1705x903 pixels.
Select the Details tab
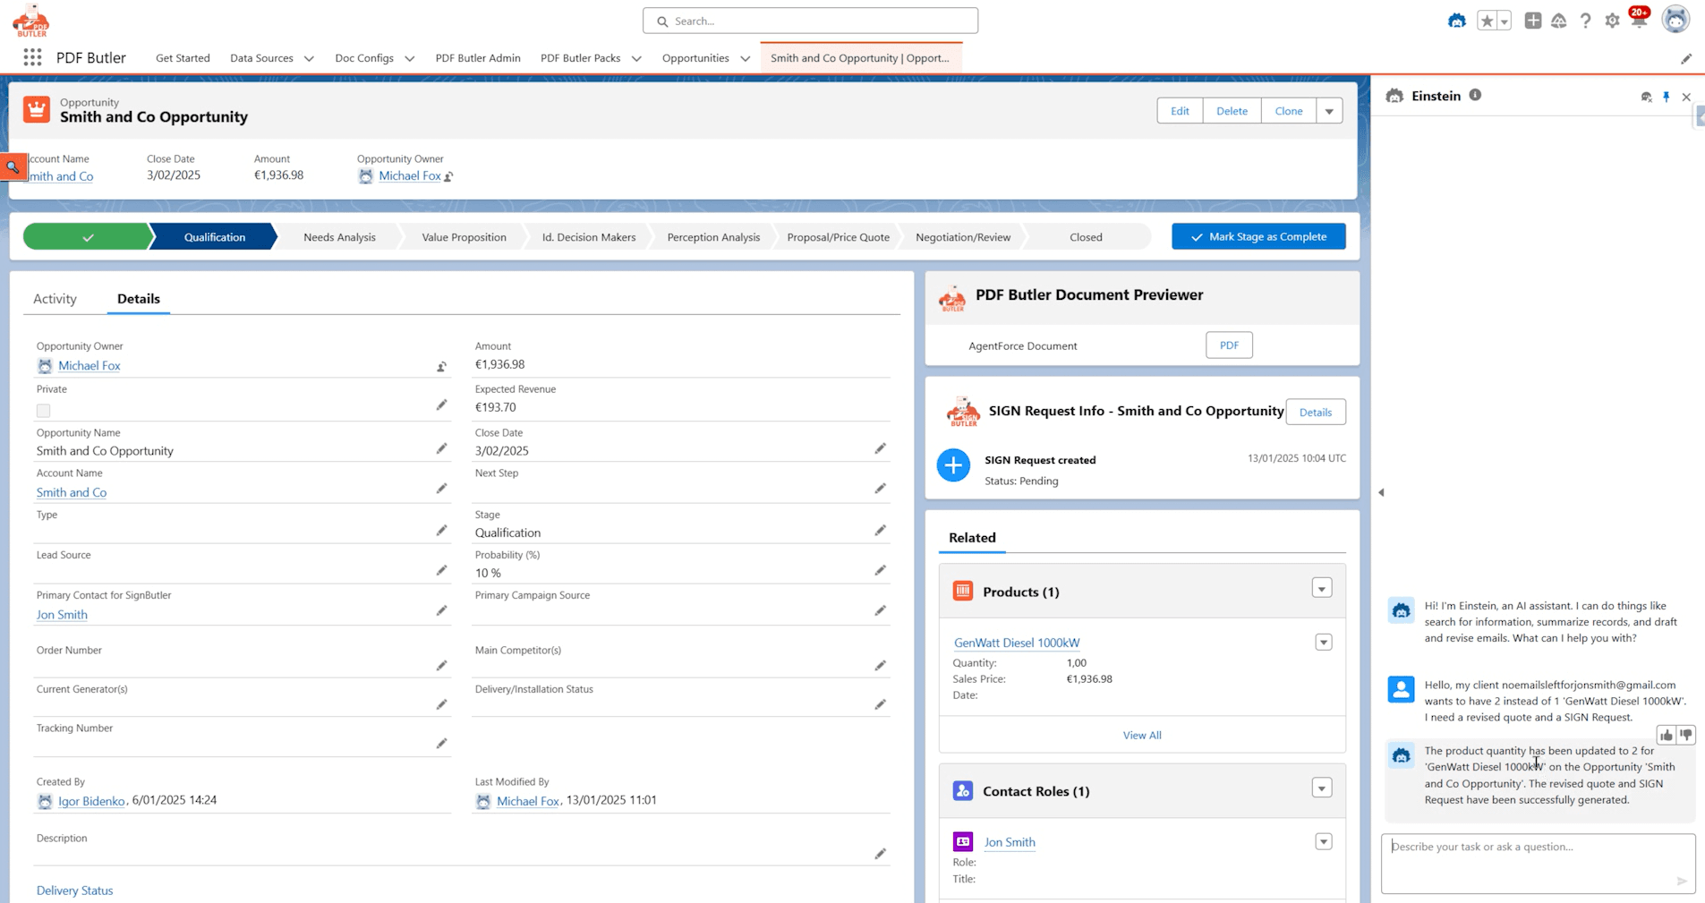tap(139, 299)
